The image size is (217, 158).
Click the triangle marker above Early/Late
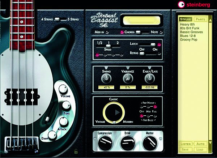(x=149, y=68)
